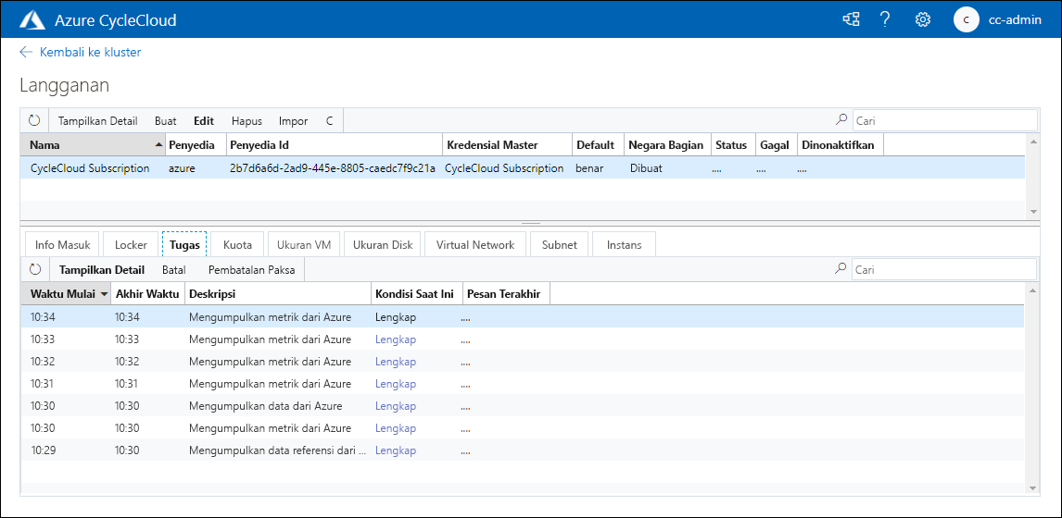Screen dimensions: 1062x518
Task: Sort by Pesan Terakhir column header
Action: tap(505, 294)
